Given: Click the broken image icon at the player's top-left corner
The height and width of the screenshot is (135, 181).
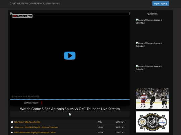Looking at the screenshot, I should tap(11, 14).
